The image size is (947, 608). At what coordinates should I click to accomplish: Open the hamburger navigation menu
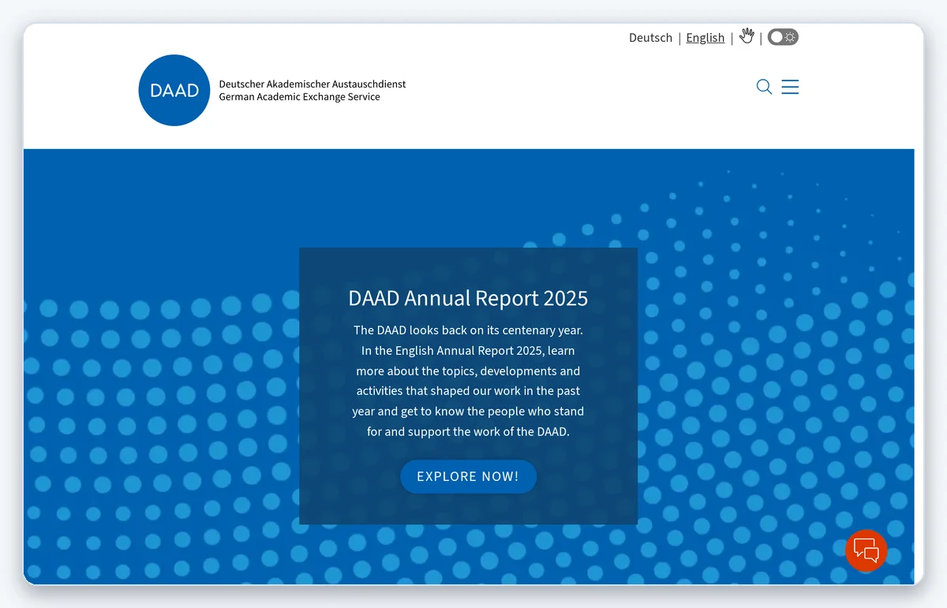(790, 87)
